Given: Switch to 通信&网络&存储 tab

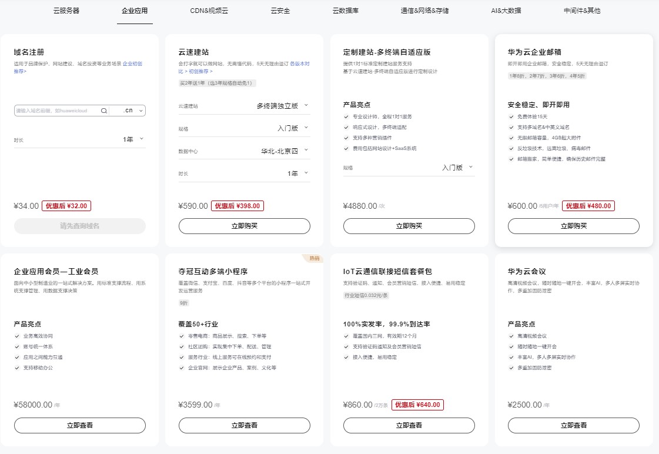Looking at the screenshot, I should coord(424,11).
